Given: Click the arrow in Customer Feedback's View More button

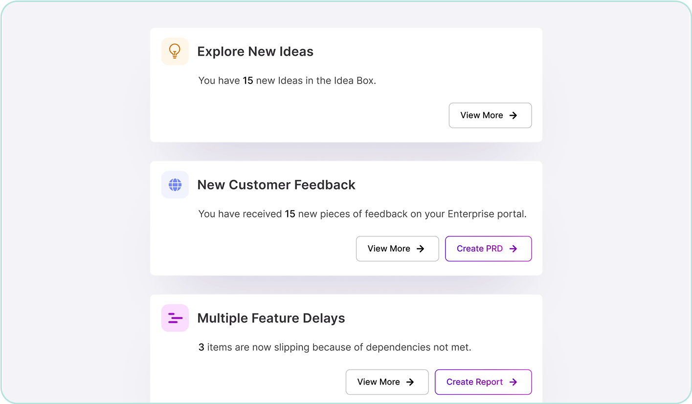Looking at the screenshot, I should tap(420, 249).
